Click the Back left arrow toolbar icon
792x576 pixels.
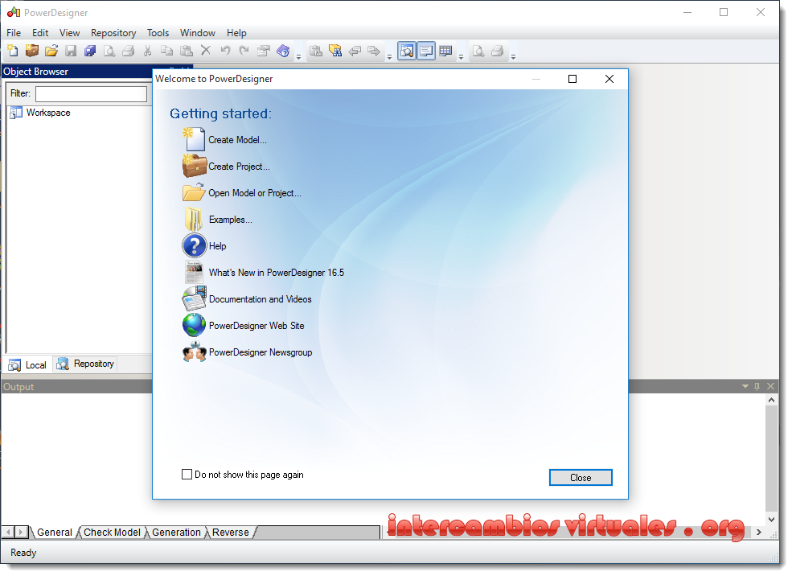(x=355, y=51)
